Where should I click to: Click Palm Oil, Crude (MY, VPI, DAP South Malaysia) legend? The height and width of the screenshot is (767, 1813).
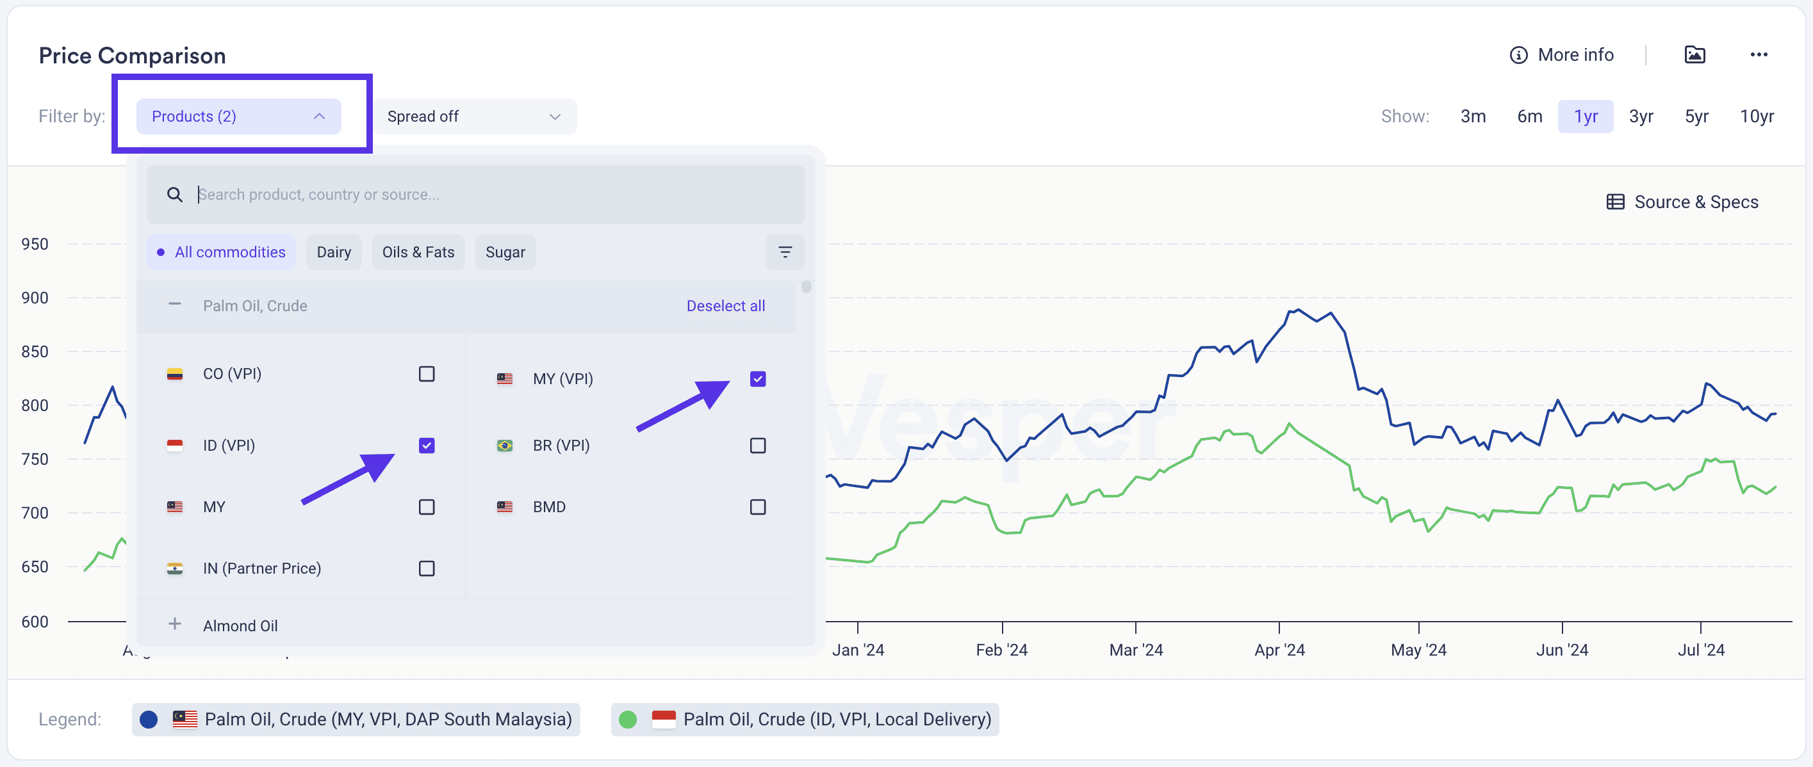pyautogui.click(x=356, y=719)
